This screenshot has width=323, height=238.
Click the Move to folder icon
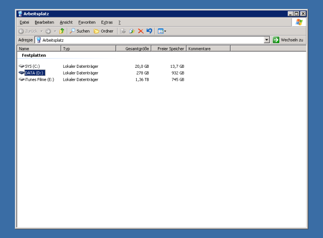(123, 31)
